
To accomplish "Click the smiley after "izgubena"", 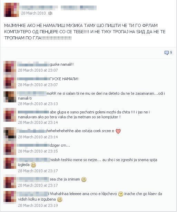I will [60, 200].
